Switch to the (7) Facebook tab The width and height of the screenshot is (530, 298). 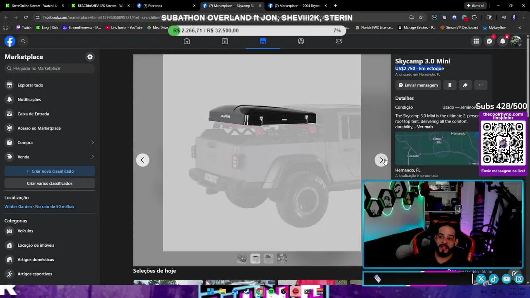[166, 5]
